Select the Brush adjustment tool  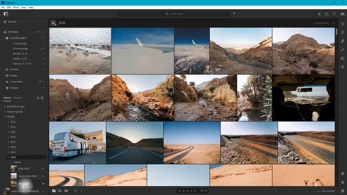[343, 49]
